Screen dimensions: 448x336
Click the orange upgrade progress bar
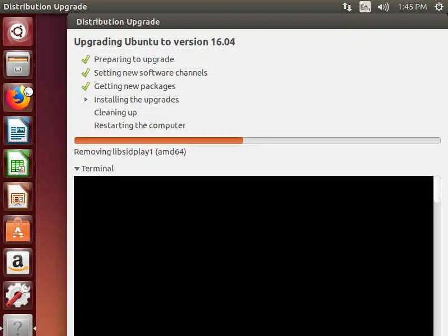[x=257, y=141]
